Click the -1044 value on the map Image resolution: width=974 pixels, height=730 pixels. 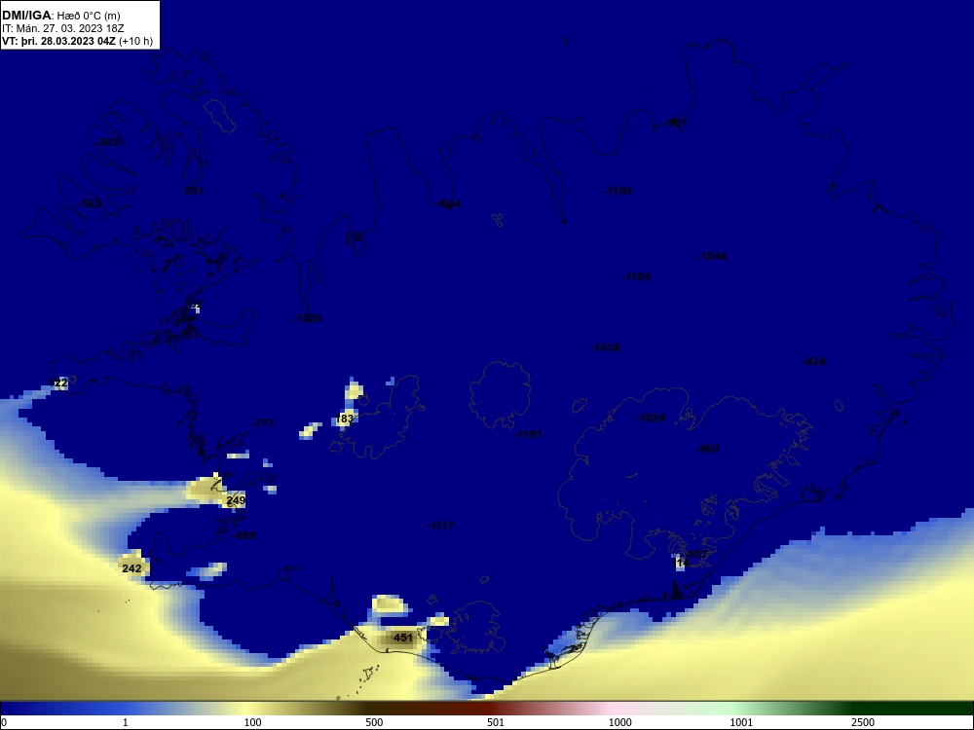(x=713, y=256)
